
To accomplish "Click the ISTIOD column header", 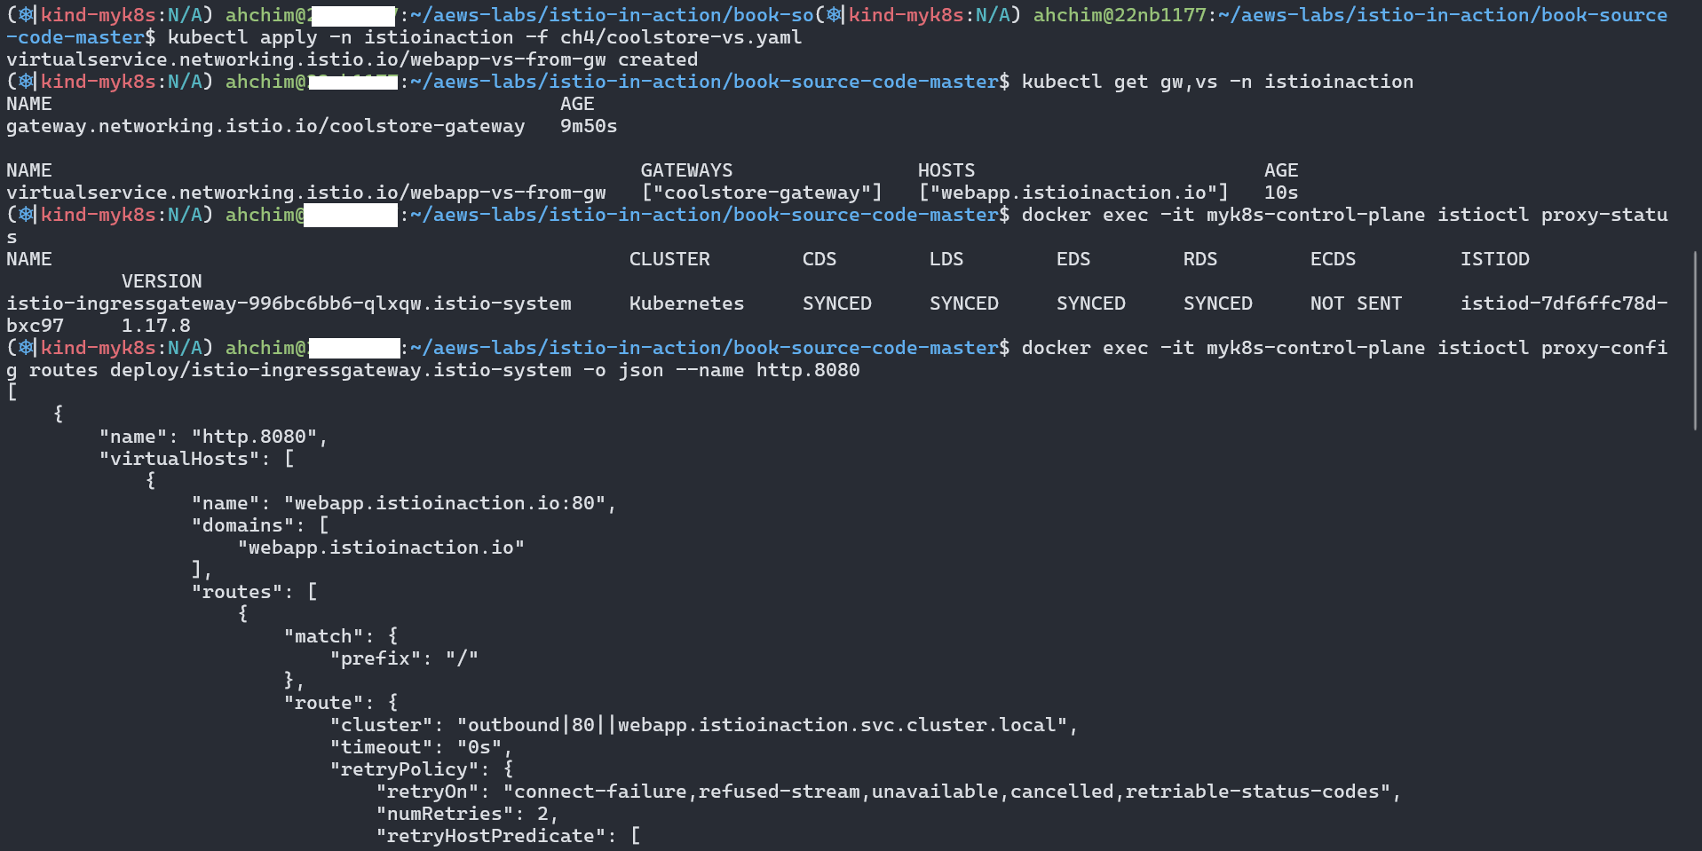I will [1495, 259].
